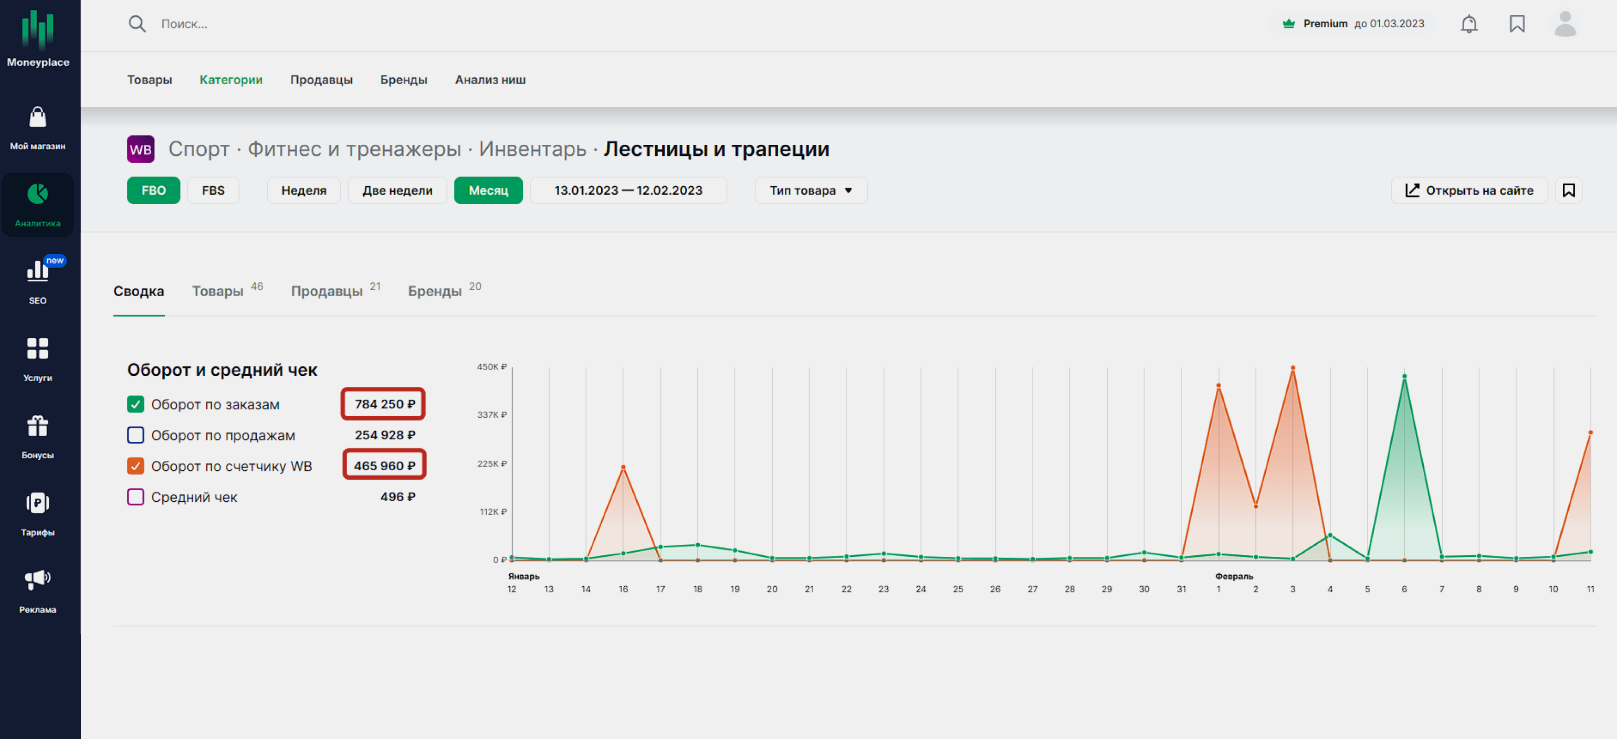Enable Оборот по продажам checkbox
Screen dimensions: 1617x739
[x=135, y=435]
